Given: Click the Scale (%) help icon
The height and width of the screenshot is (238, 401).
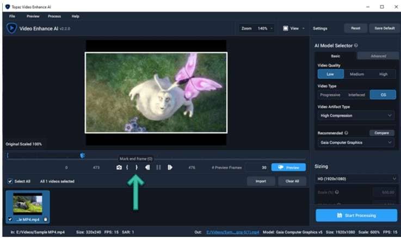Looking at the screenshot, I should (337, 192).
